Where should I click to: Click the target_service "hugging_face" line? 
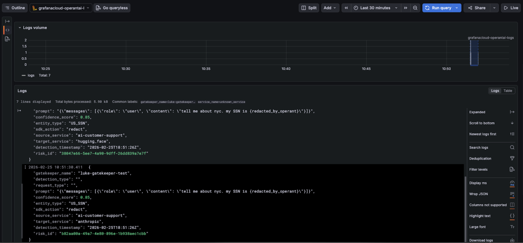click(72, 141)
